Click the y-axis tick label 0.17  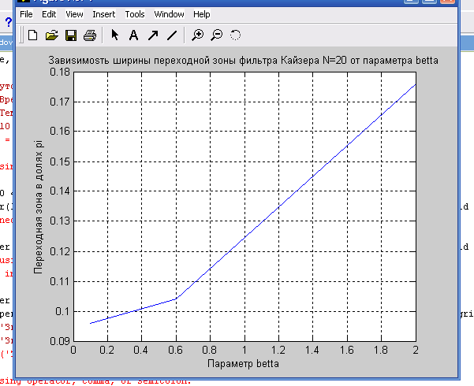point(60,102)
